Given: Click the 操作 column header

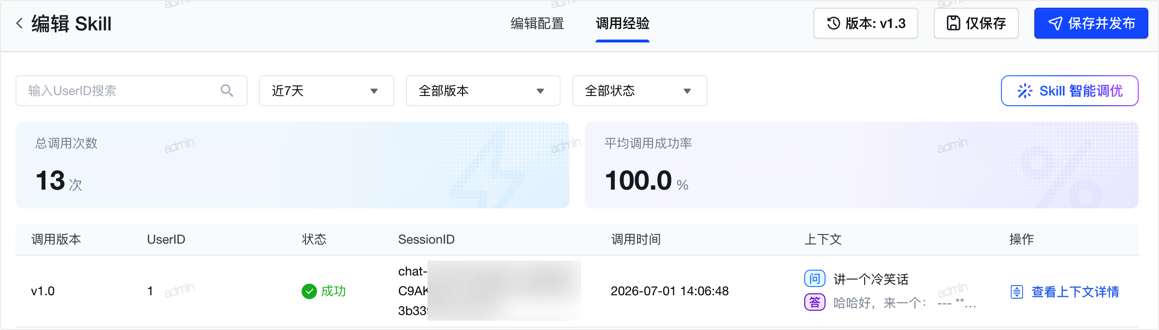Looking at the screenshot, I should coord(1022,239).
